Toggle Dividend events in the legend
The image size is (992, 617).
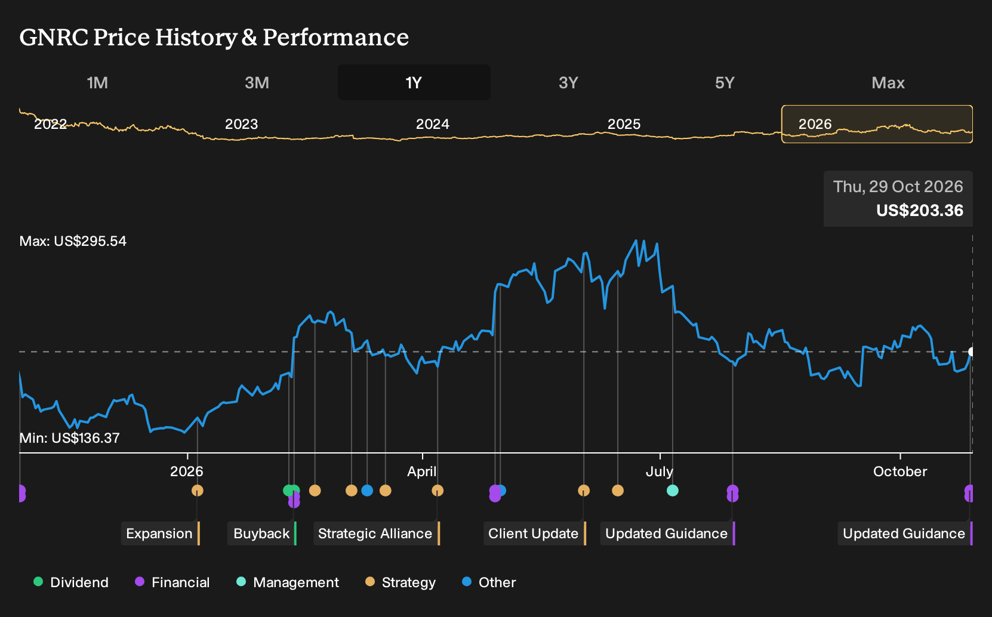[71, 582]
